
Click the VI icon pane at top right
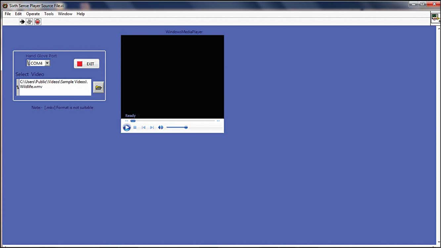tap(435, 18)
